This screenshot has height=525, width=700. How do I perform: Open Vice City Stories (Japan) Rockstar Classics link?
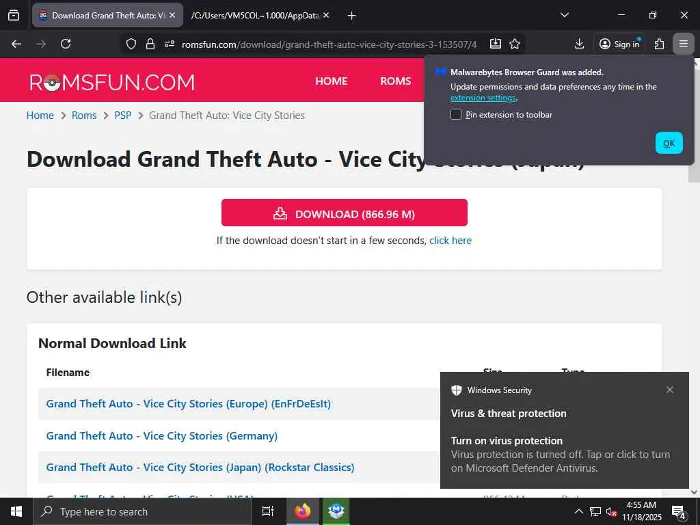click(200, 468)
